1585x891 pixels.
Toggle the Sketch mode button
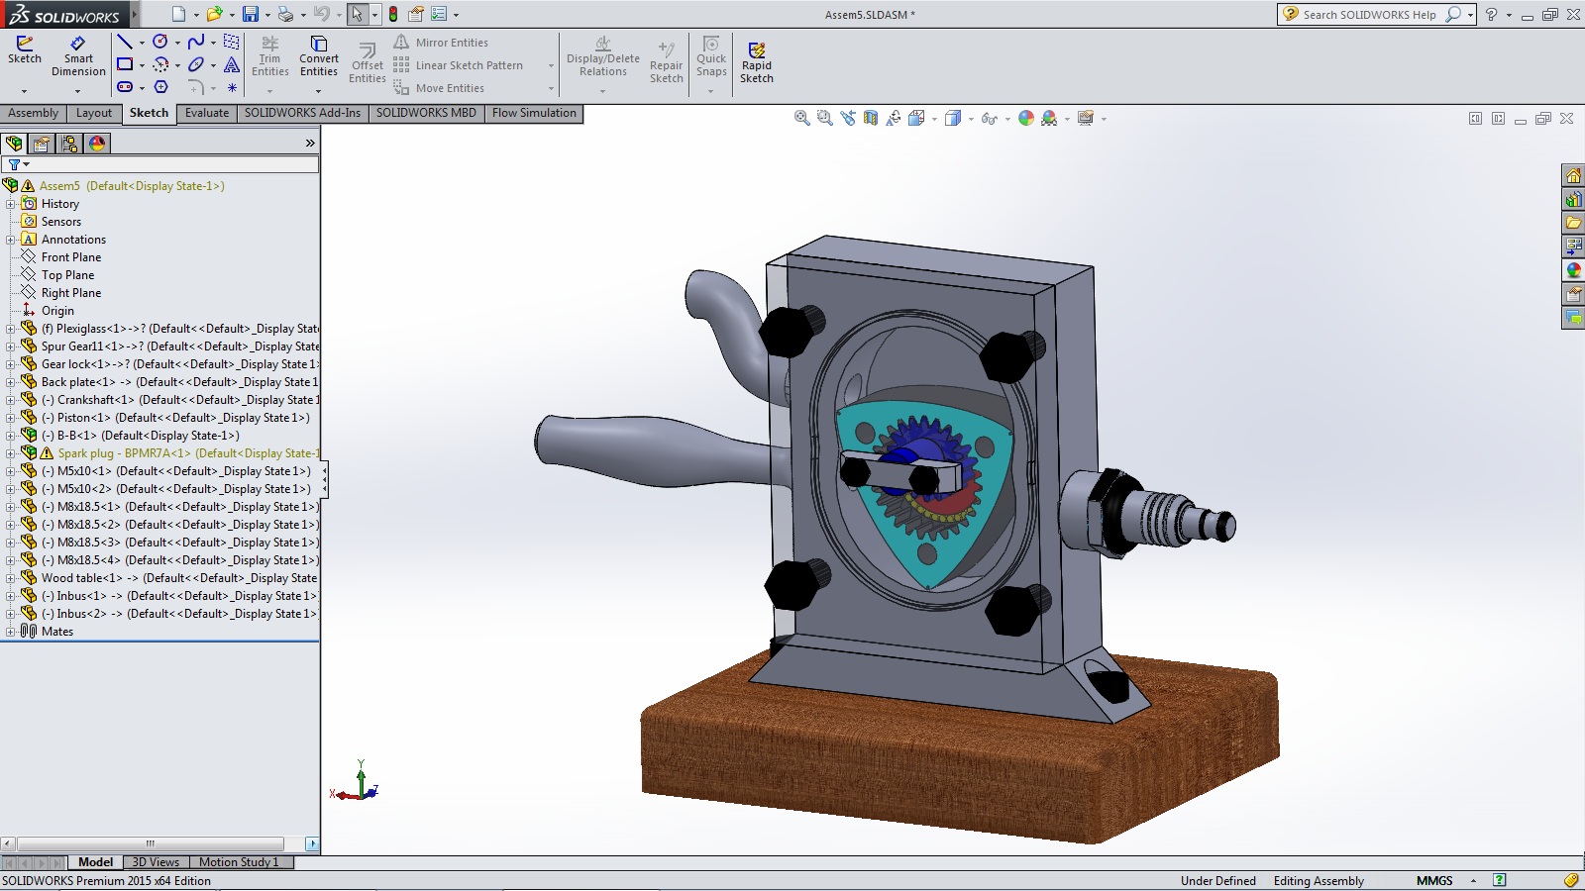(x=25, y=49)
